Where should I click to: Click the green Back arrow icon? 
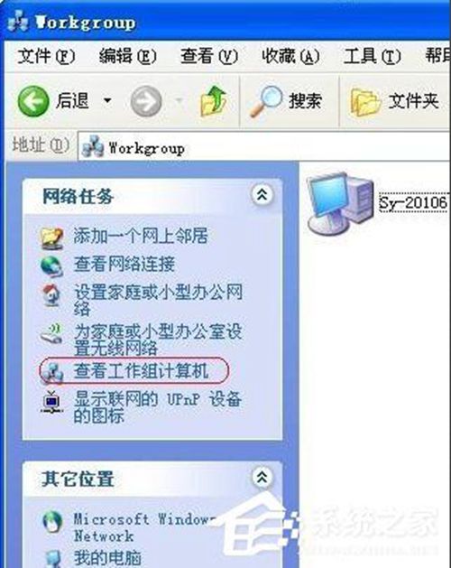[x=33, y=101]
